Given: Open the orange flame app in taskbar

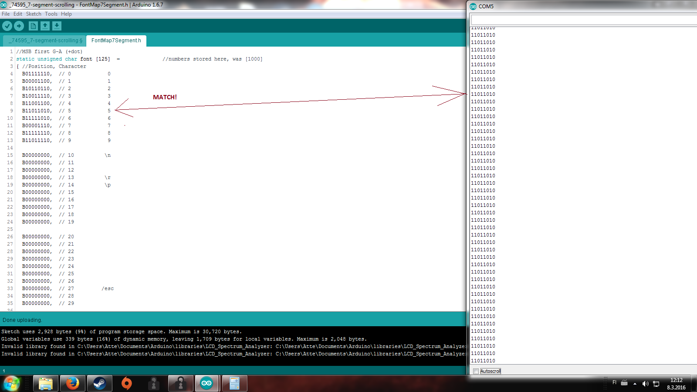Looking at the screenshot, I should pyautogui.click(x=127, y=384).
